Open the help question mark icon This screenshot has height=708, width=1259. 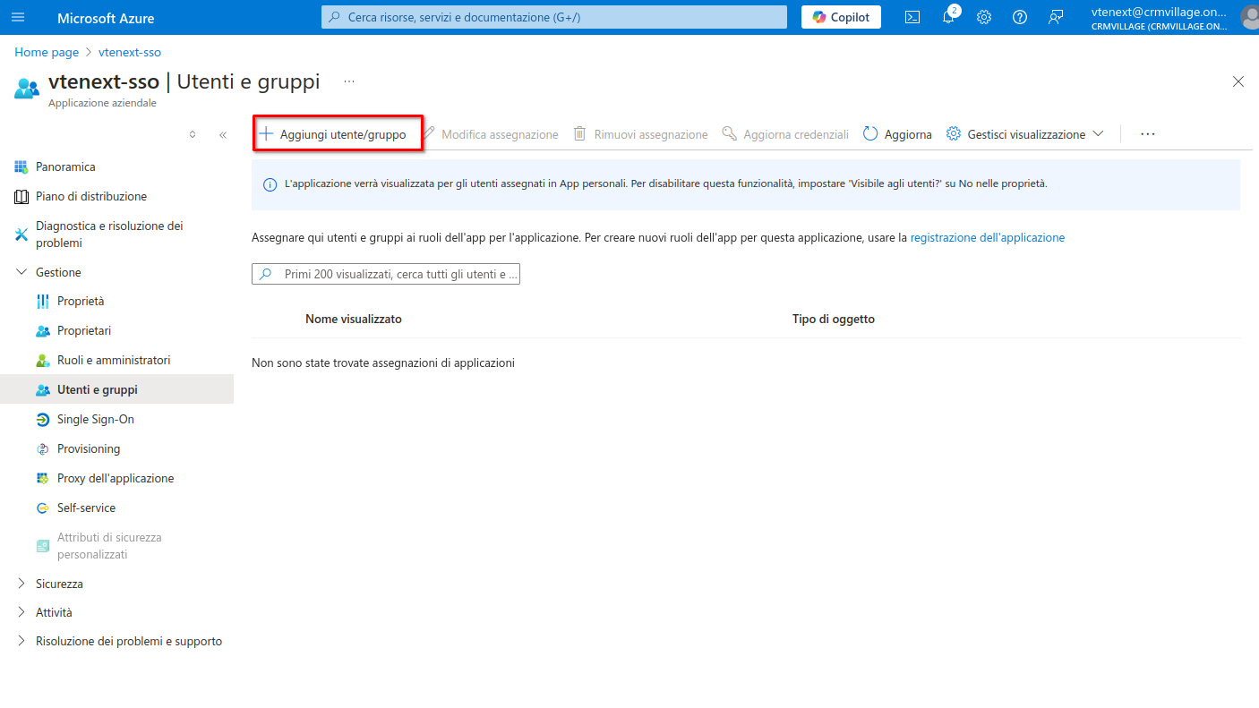click(x=1020, y=17)
